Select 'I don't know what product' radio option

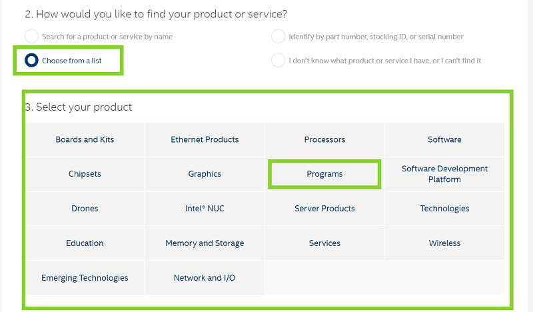pos(278,61)
